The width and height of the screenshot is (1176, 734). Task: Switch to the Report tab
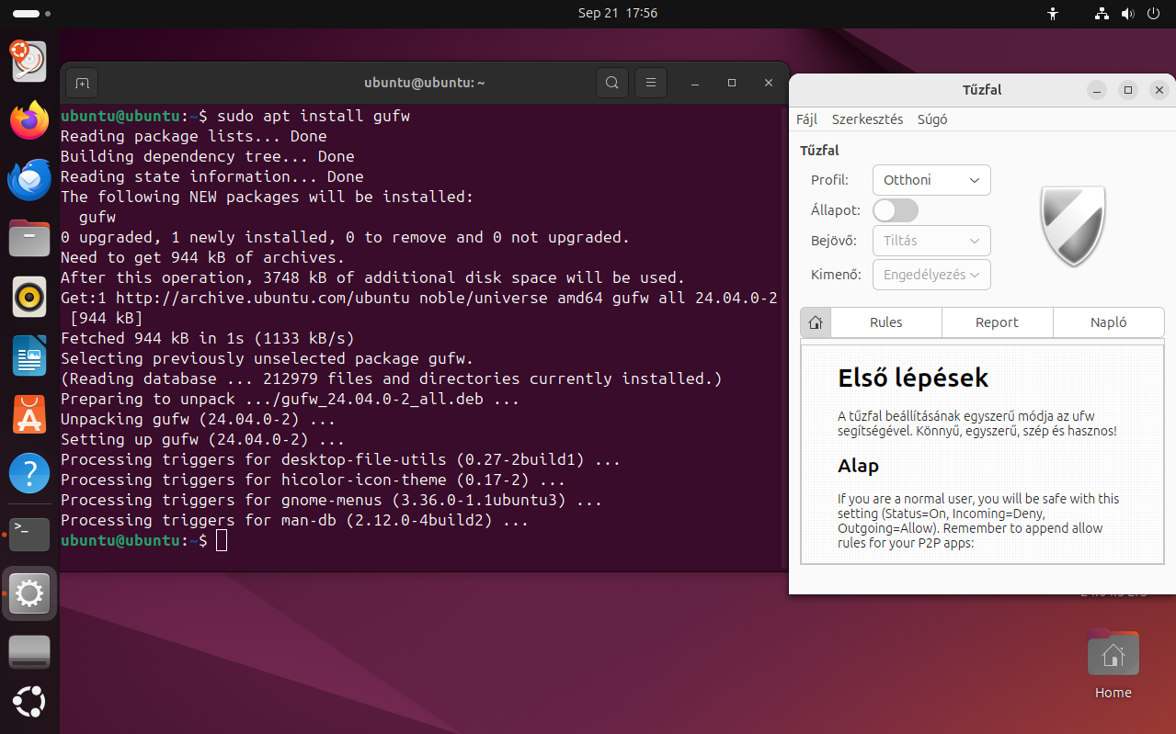(x=997, y=322)
